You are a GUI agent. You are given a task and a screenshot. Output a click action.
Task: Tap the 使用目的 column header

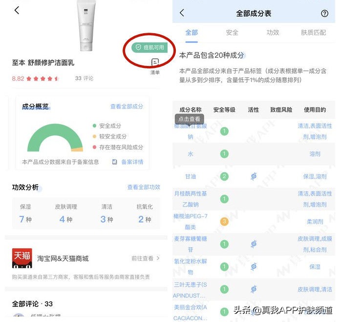315,110
